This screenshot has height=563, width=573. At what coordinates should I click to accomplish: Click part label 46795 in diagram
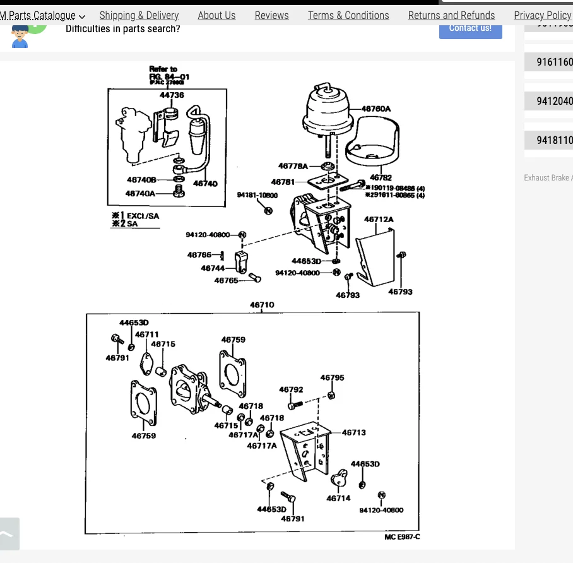pos(332,377)
